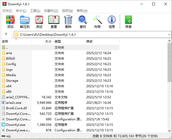Click the 解压到 (Extract to) toolbar icon
This screenshot has width=172, height=139.
25,20
